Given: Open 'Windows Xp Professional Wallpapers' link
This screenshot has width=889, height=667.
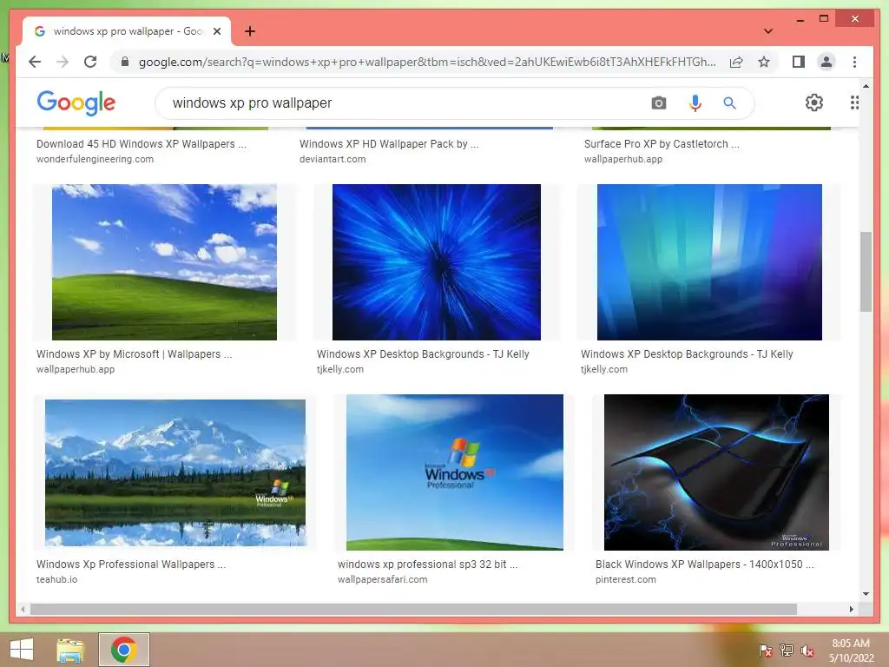Looking at the screenshot, I should [x=131, y=565].
